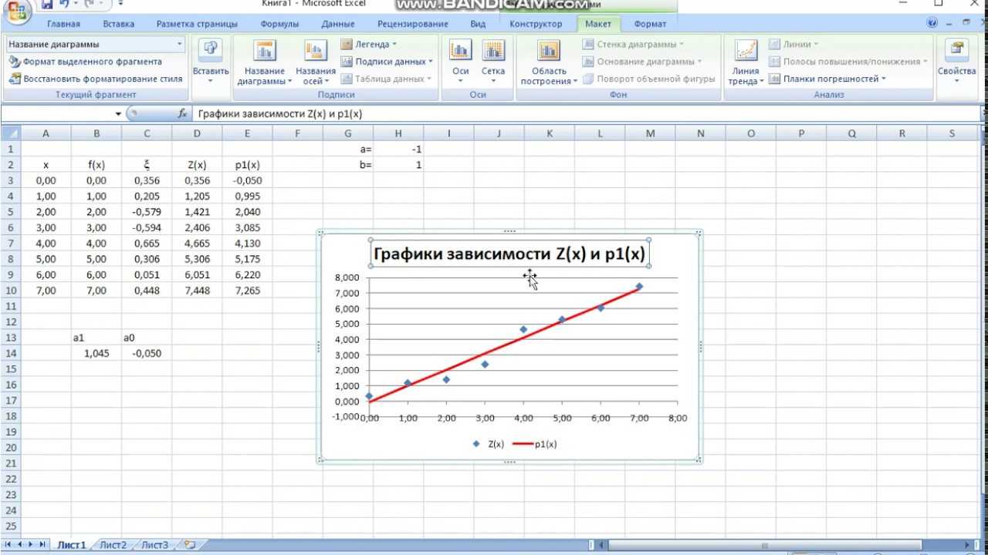Click Стенка диаграммы chart wall option
988x555 pixels.
pyautogui.click(x=633, y=44)
